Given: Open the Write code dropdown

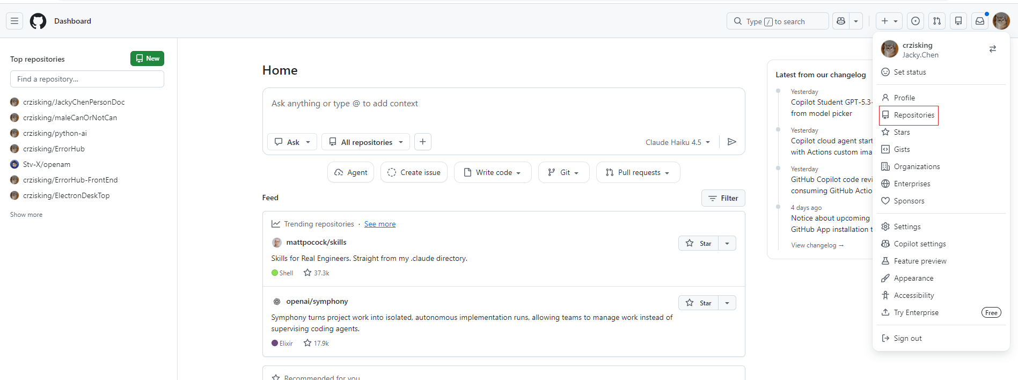Looking at the screenshot, I should point(493,172).
